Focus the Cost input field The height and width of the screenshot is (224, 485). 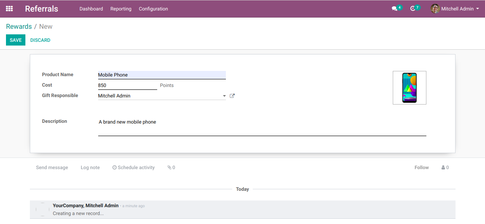[x=128, y=85]
